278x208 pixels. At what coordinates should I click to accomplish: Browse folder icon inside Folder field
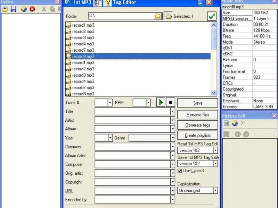point(158,16)
